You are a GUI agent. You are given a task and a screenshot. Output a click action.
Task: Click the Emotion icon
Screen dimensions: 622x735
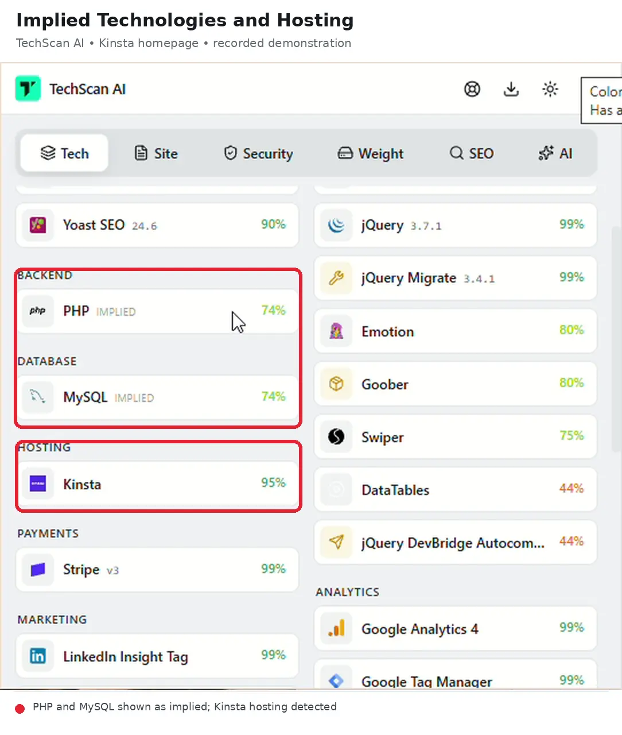click(336, 331)
